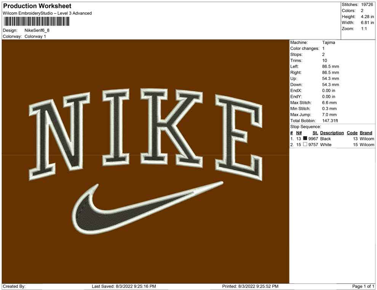The image size is (377, 290).
Task: Click the white color swatch for thread 9757
Action: pos(305,144)
